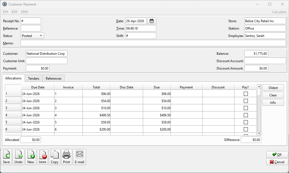Screen dimensions: 289x173
Task: Click the Discount Amount field
Action: [x=256, y=68]
